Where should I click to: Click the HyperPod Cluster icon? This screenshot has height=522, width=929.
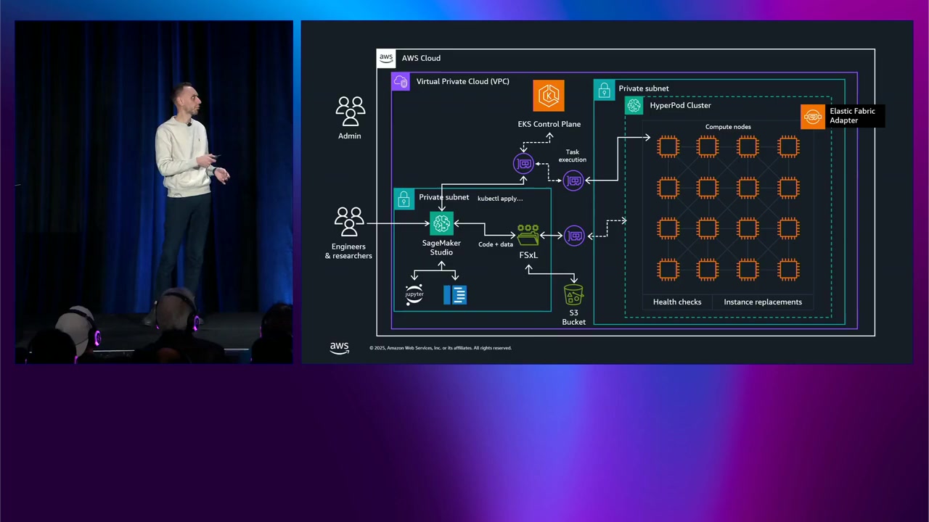[x=634, y=106]
